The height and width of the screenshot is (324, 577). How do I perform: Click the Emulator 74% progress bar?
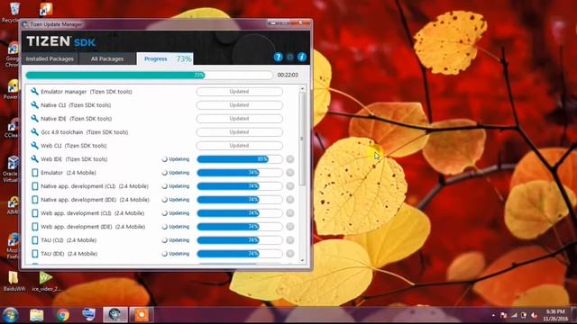click(240, 173)
